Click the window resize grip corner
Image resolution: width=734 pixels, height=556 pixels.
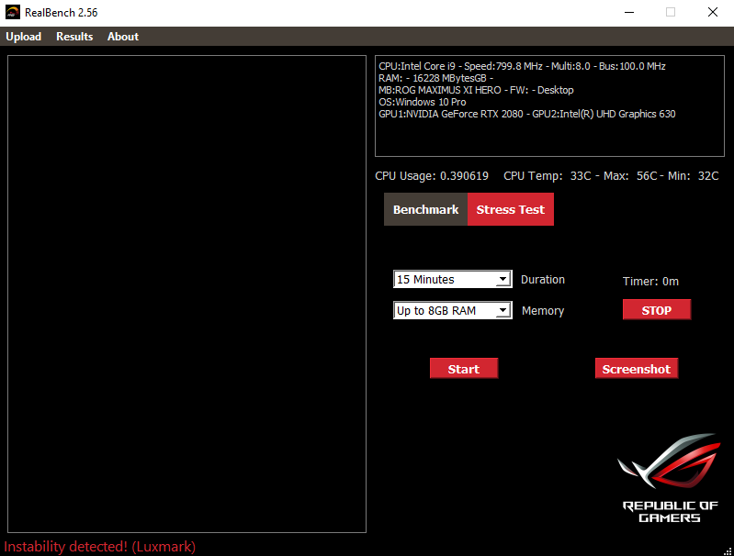(x=728, y=550)
